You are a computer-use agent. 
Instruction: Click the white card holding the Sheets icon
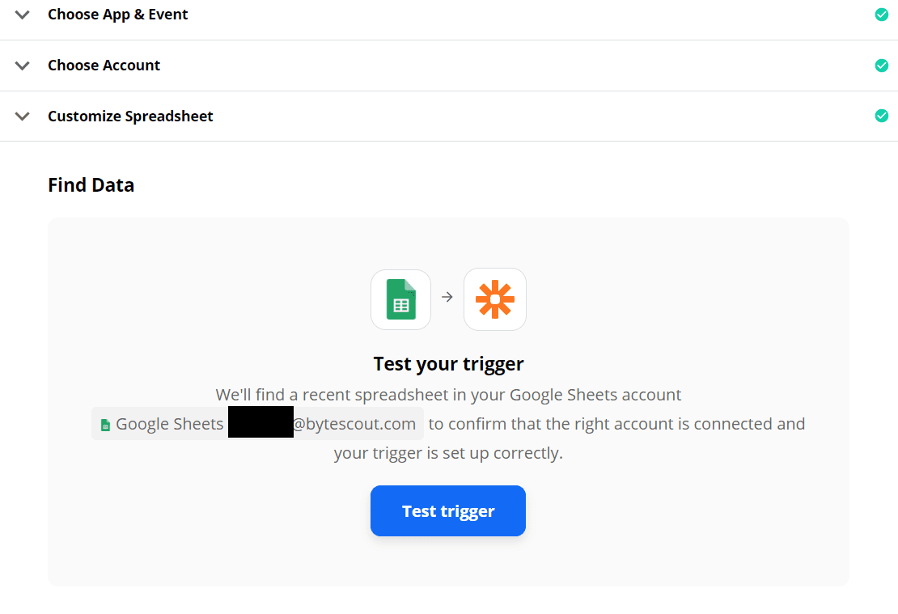click(400, 299)
